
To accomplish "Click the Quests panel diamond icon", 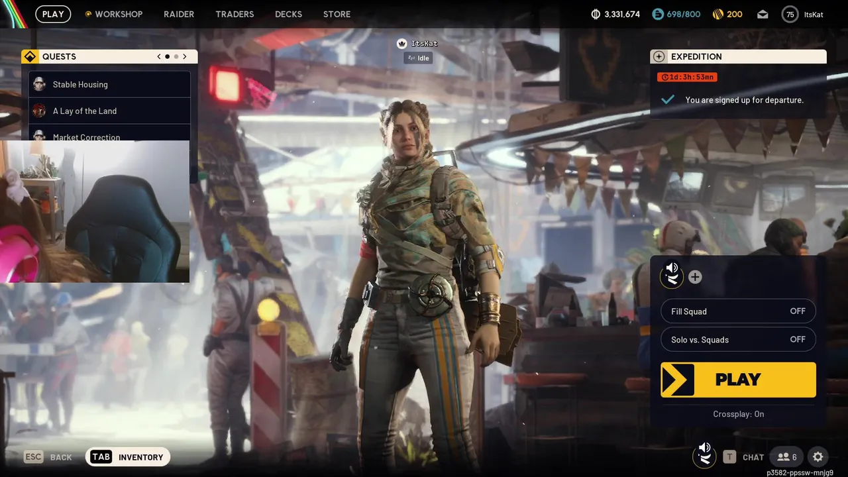I will click(x=29, y=56).
